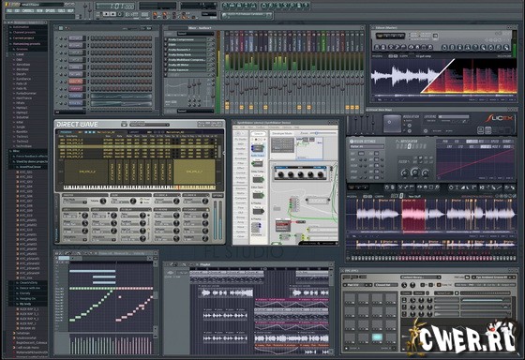
Task: Open the slot options arrow next to Fruity Compressor
Action: [165, 39]
